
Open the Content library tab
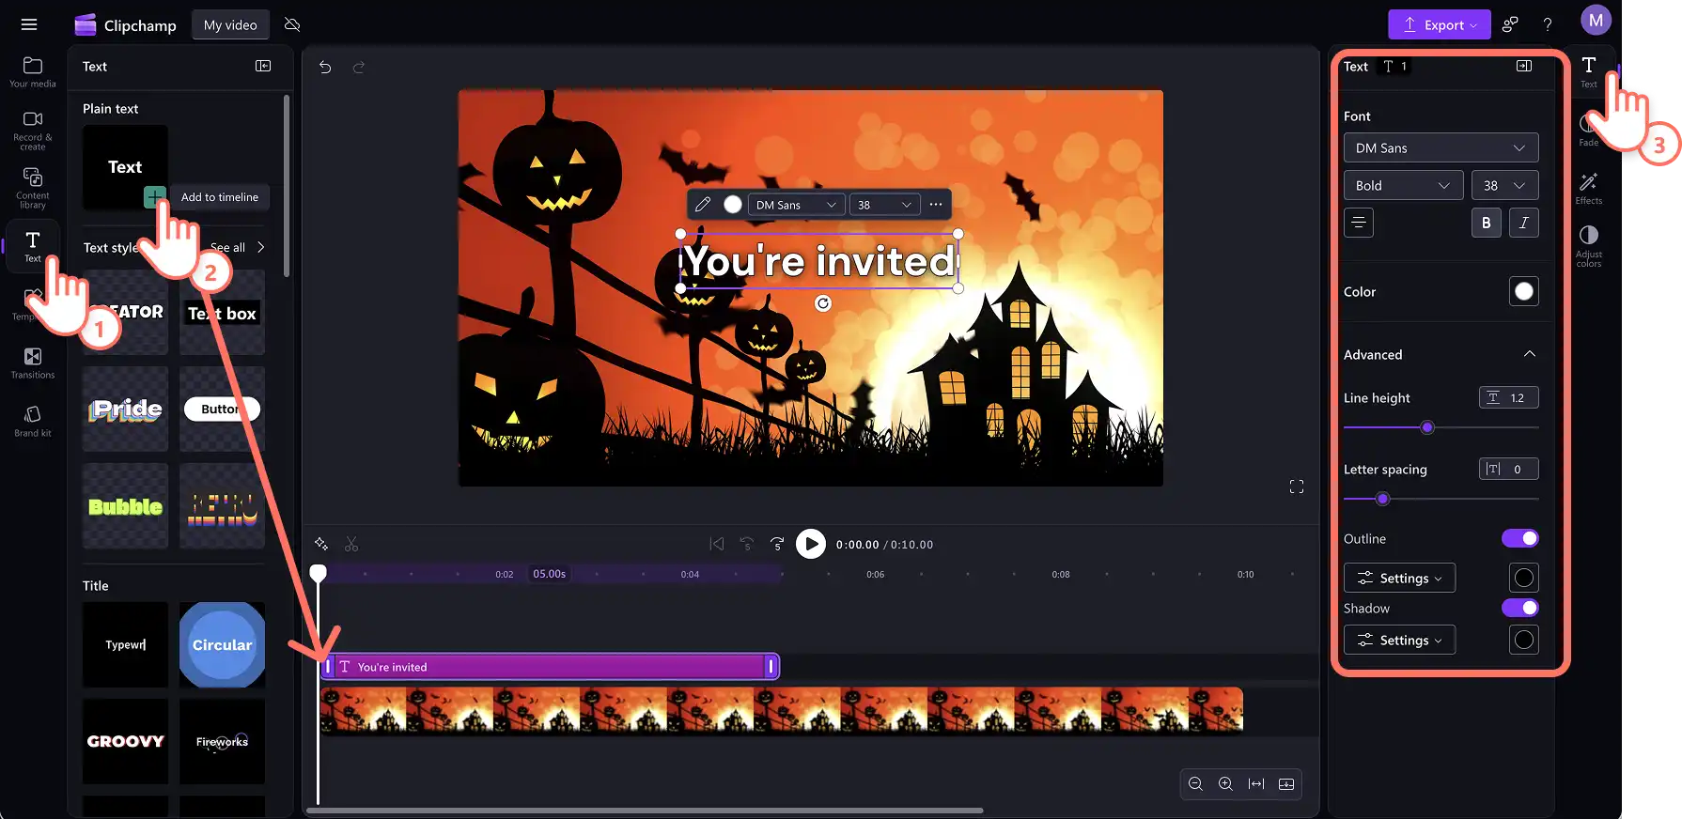33,188
